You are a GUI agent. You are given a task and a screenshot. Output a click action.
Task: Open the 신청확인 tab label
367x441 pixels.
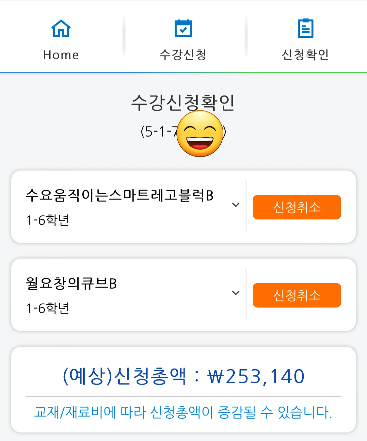click(305, 54)
